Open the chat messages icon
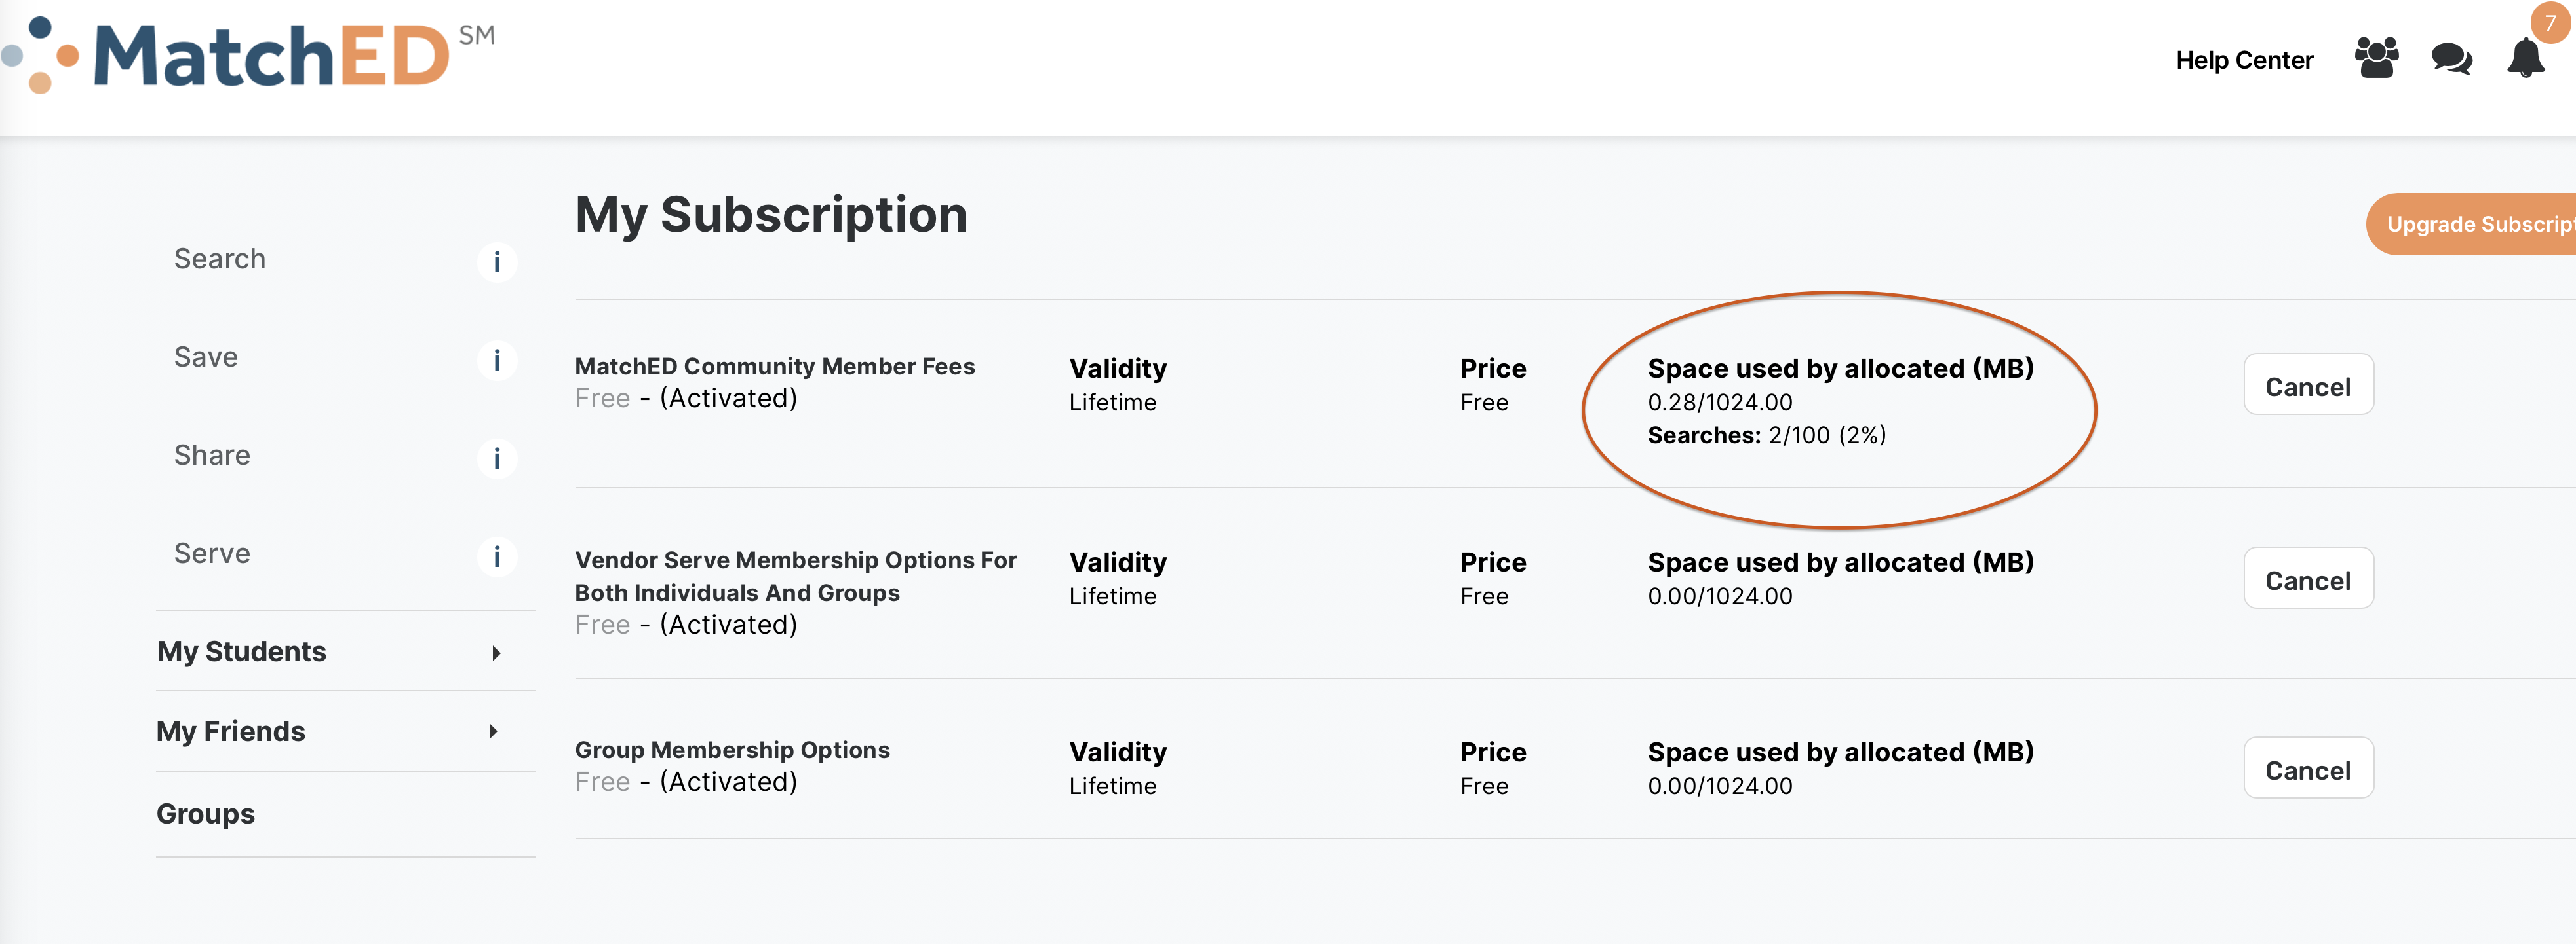 [2451, 59]
